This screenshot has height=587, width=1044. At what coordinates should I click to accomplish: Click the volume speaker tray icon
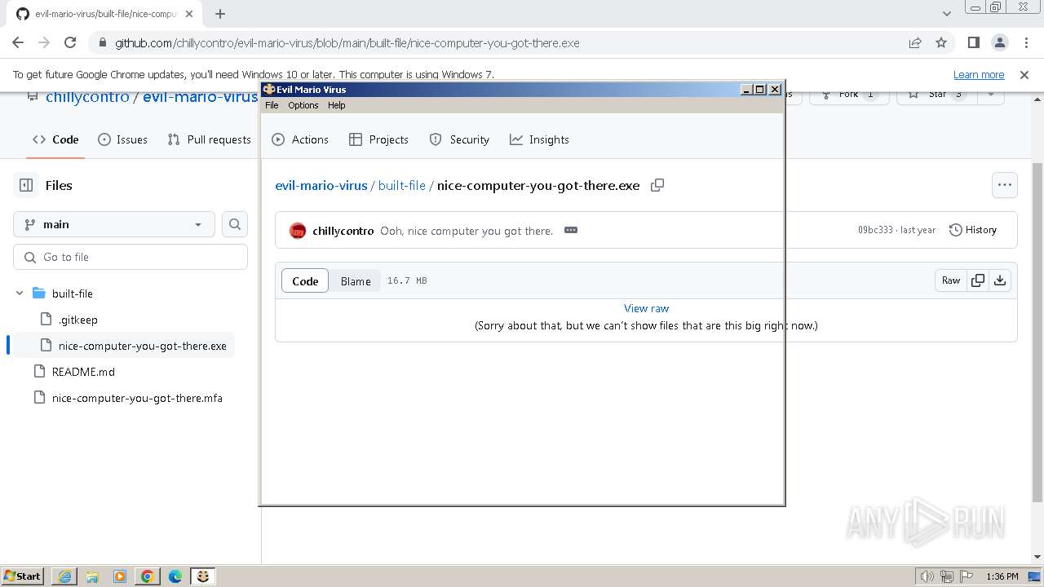(927, 576)
